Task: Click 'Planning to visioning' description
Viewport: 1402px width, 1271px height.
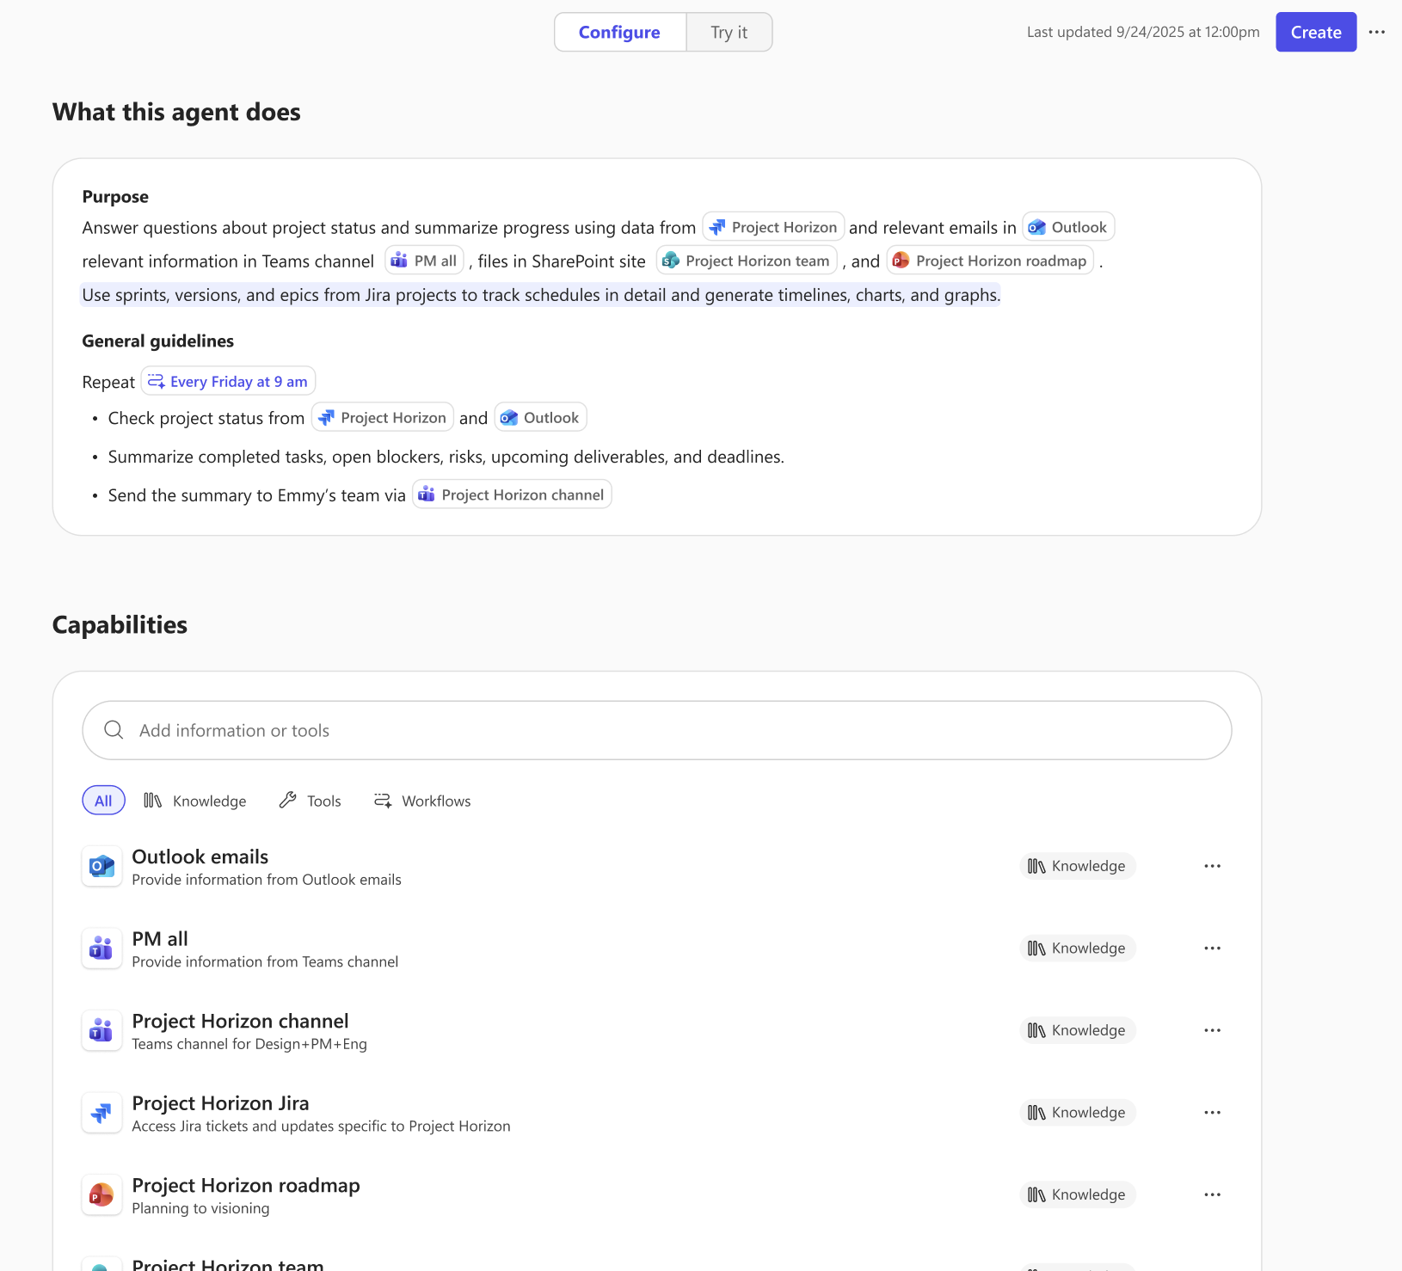Action: pyautogui.click(x=200, y=1208)
